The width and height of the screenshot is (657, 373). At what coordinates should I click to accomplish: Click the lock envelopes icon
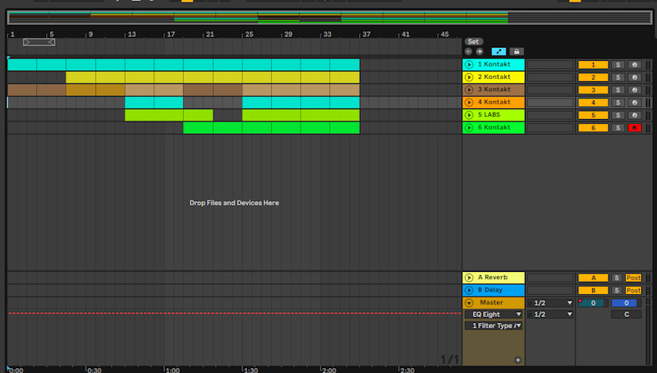click(517, 52)
